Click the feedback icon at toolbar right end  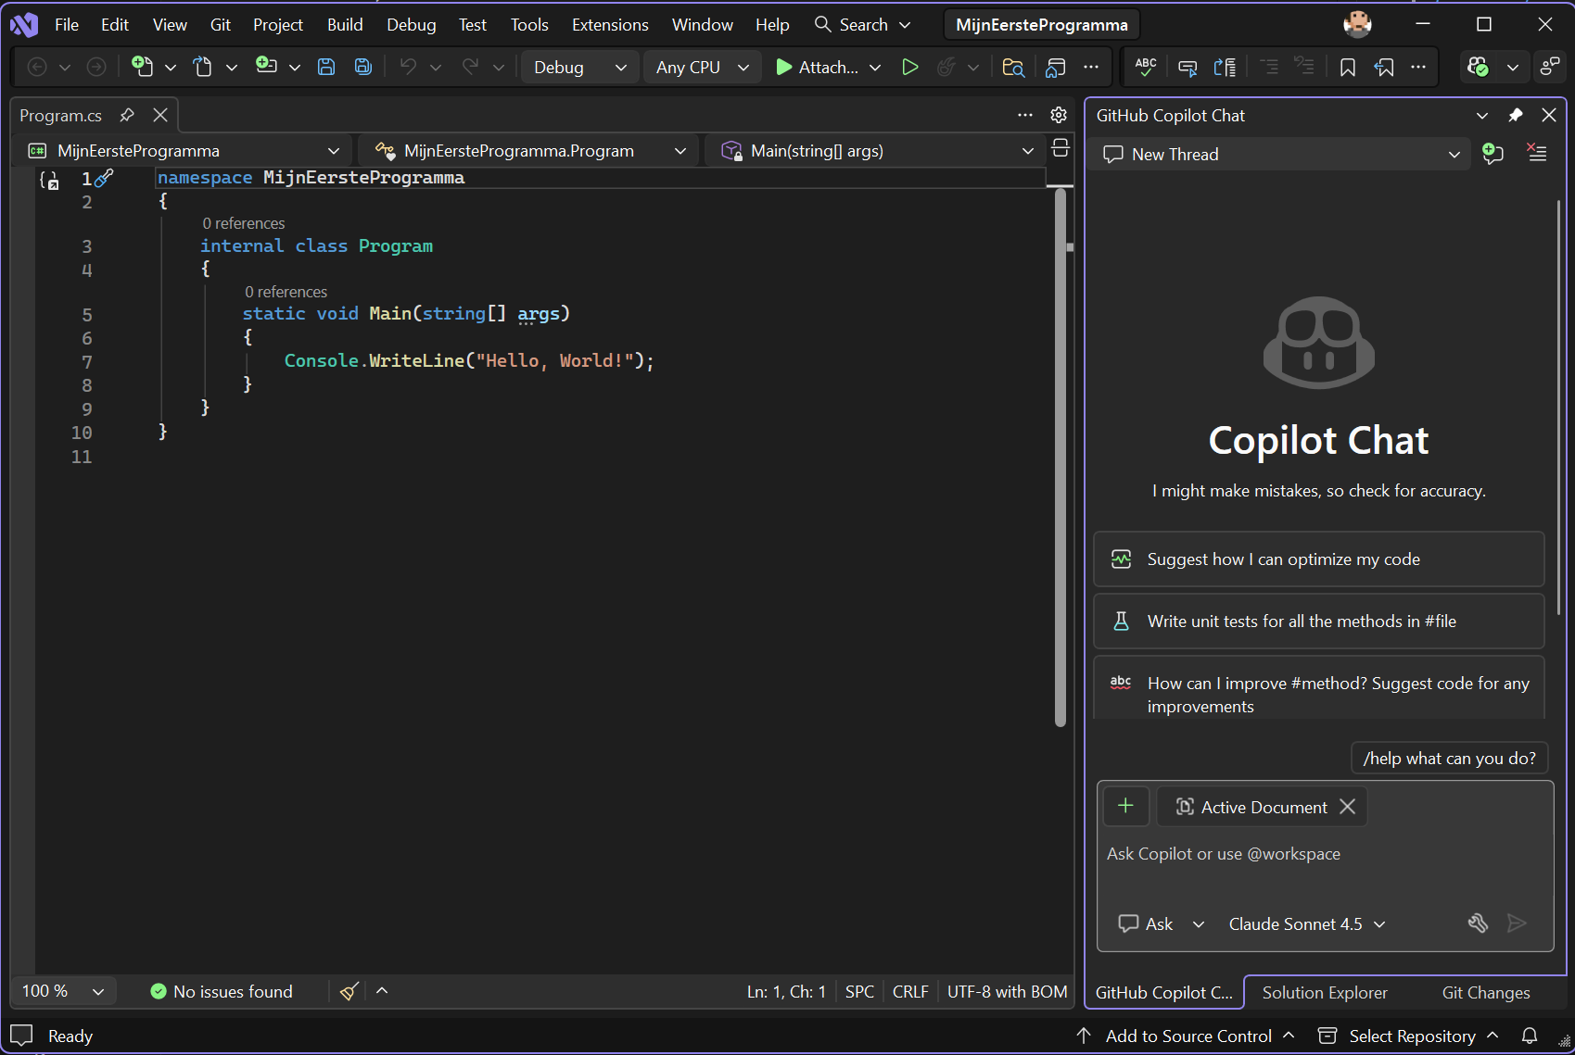(x=1550, y=67)
